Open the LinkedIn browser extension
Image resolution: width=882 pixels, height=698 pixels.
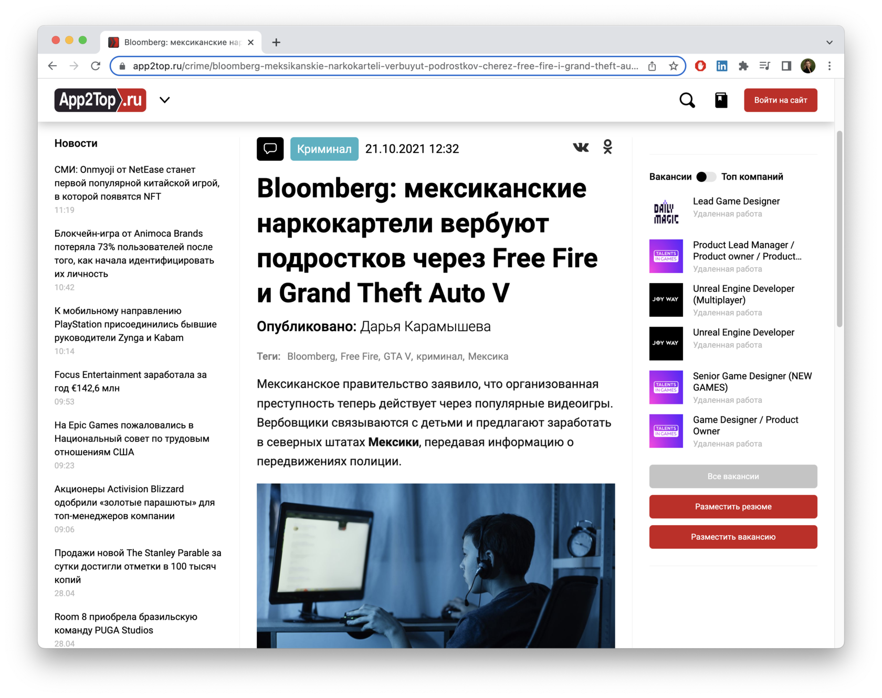click(722, 66)
